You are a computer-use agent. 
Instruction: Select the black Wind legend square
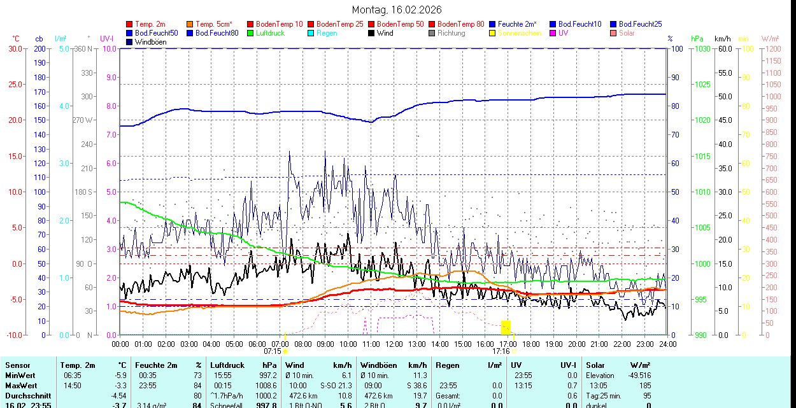(x=372, y=33)
